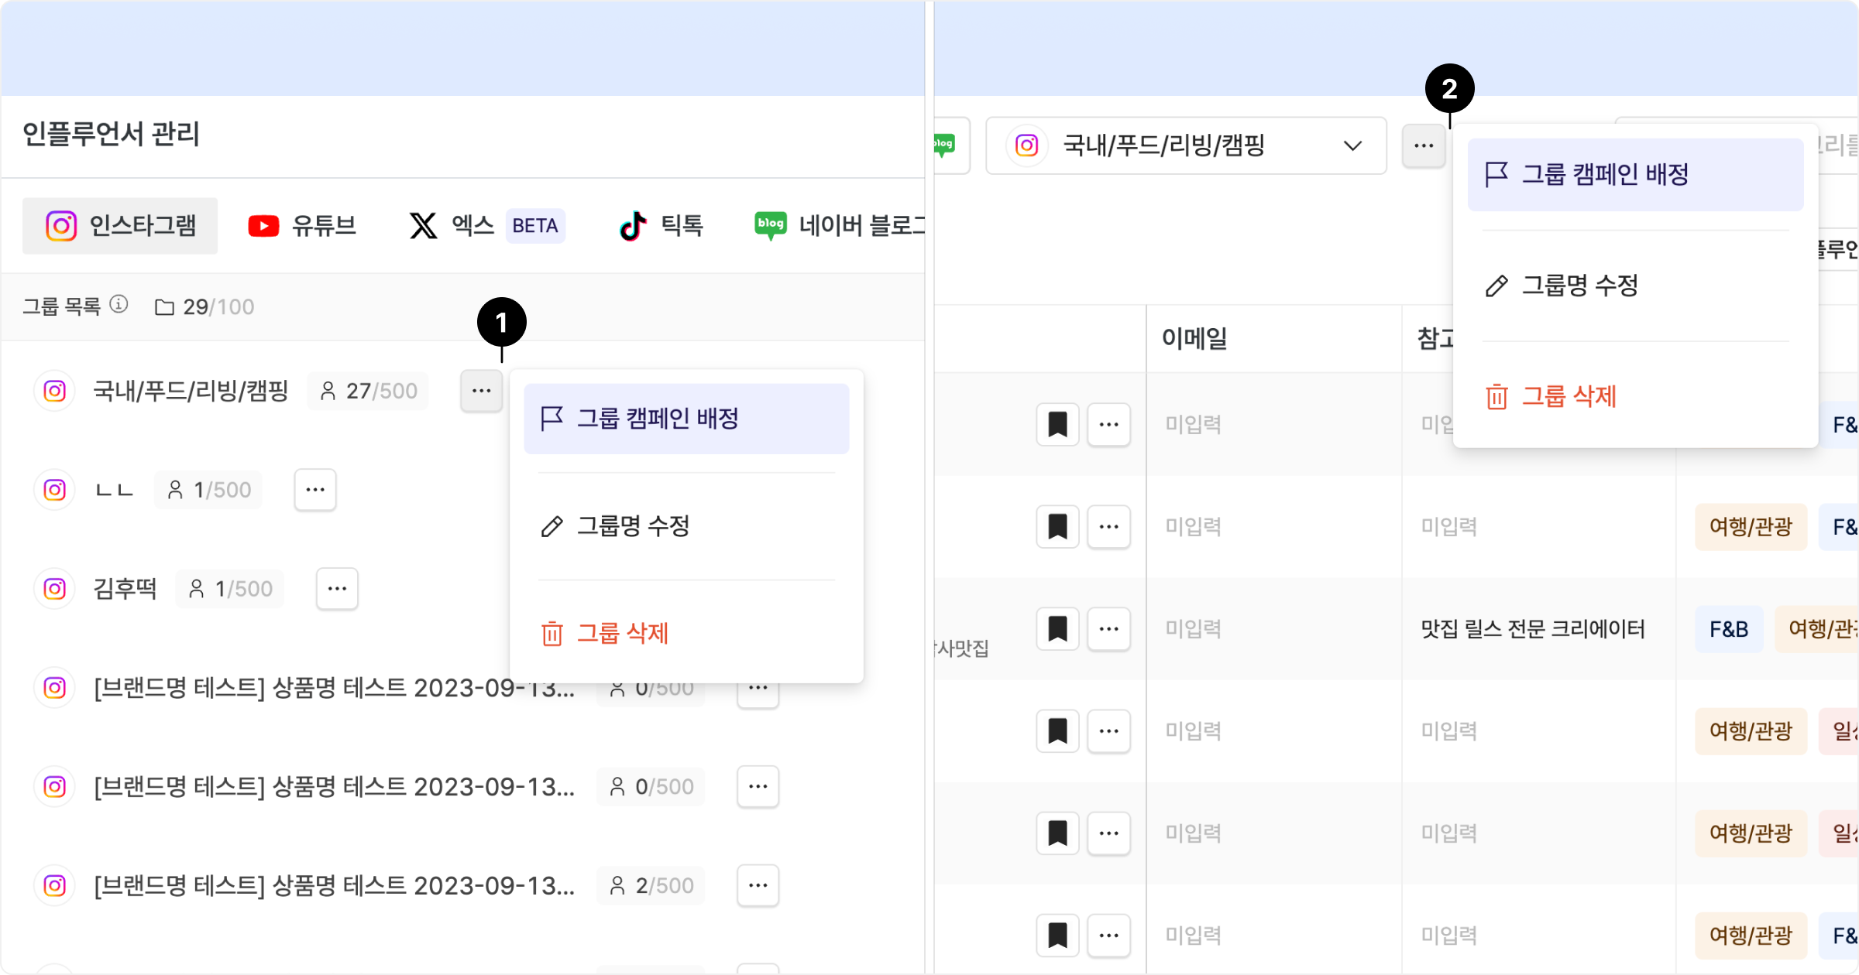Click the Naver blog icon left of the group dropdown
The width and height of the screenshot is (1859, 975).
944,145
